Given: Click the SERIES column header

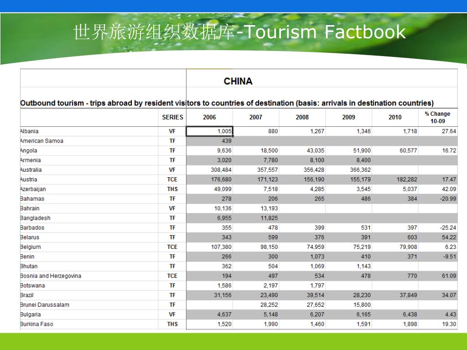Looking at the screenshot, I should (x=172, y=117).
